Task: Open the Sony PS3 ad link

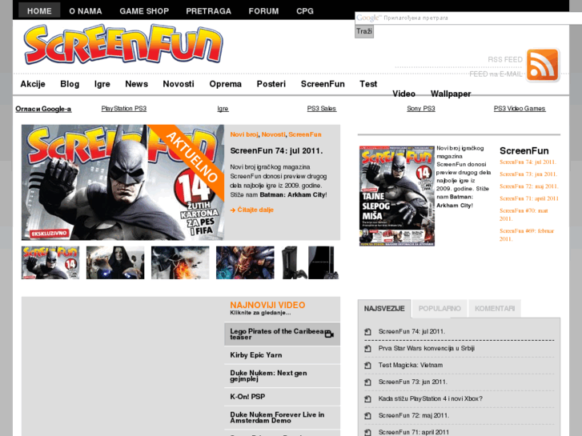Action: [x=421, y=108]
